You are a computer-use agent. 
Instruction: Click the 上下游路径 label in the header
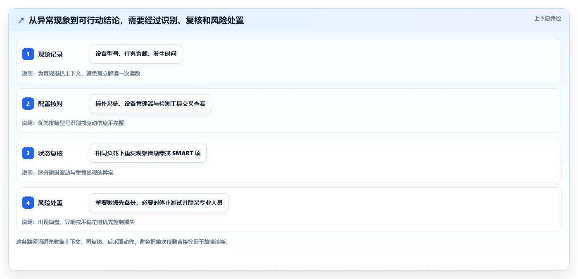tap(547, 18)
